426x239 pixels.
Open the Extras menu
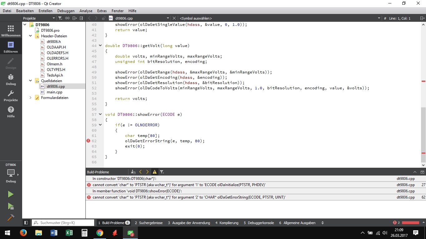[102, 11]
